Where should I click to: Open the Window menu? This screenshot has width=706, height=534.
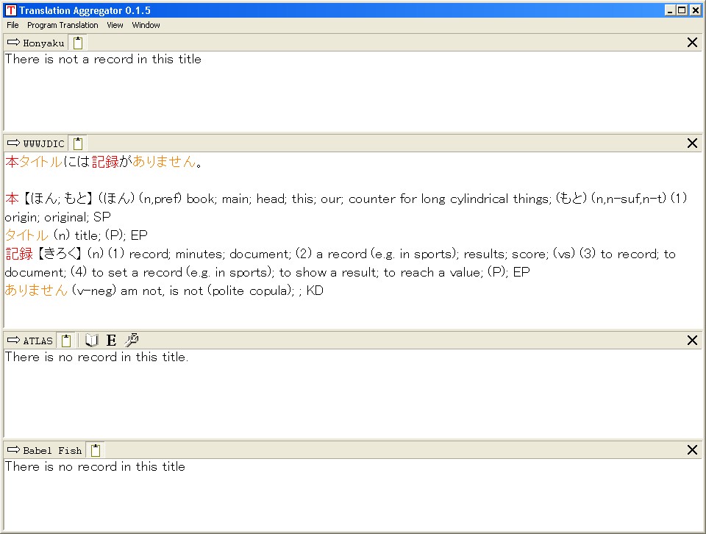[146, 25]
